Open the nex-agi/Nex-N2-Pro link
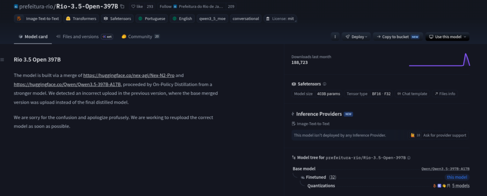The width and height of the screenshot is (487, 196). coord(129,75)
